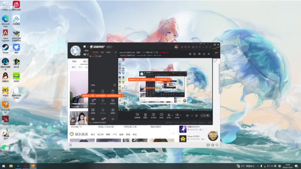Close the orange notification banner in toolbox

click(122, 96)
